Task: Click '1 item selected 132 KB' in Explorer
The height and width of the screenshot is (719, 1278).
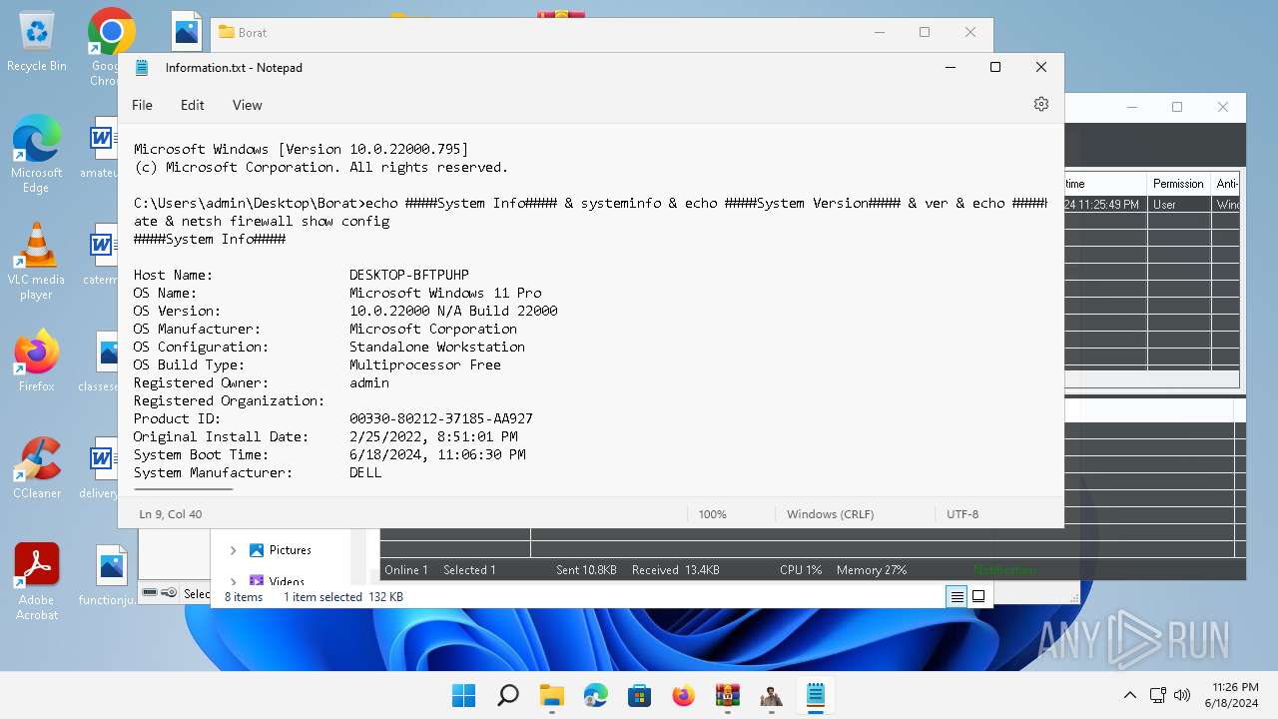Action: pyautogui.click(x=343, y=597)
